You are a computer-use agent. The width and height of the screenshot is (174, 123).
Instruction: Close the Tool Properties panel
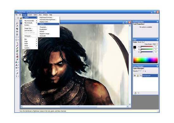(157, 22)
